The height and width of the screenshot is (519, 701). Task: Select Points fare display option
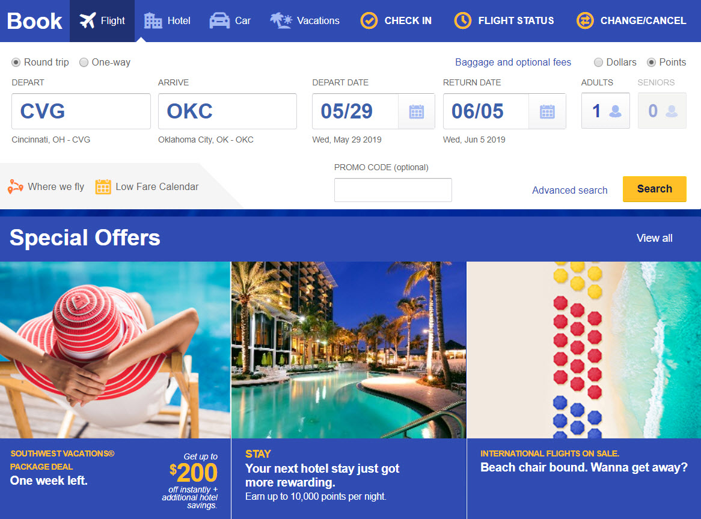[x=651, y=62]
